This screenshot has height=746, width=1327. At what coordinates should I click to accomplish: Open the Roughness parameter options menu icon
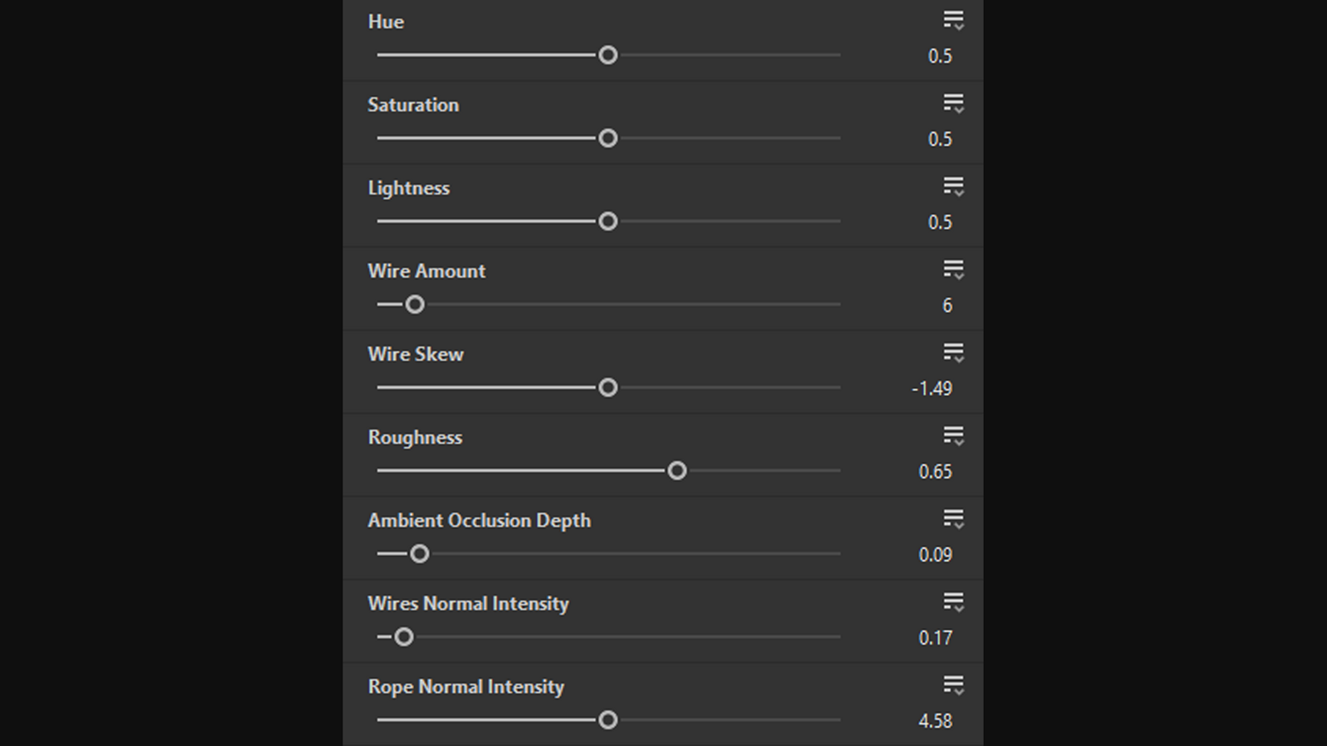click(953, 436)
